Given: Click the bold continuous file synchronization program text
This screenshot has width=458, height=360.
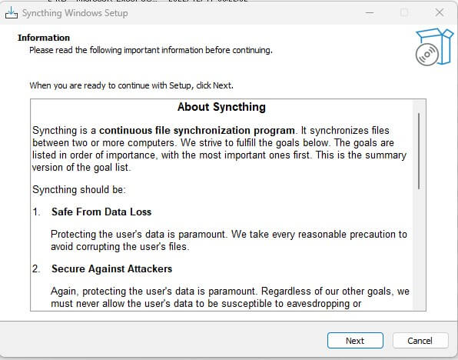Looking at the screenshot, I should point(197,131).
